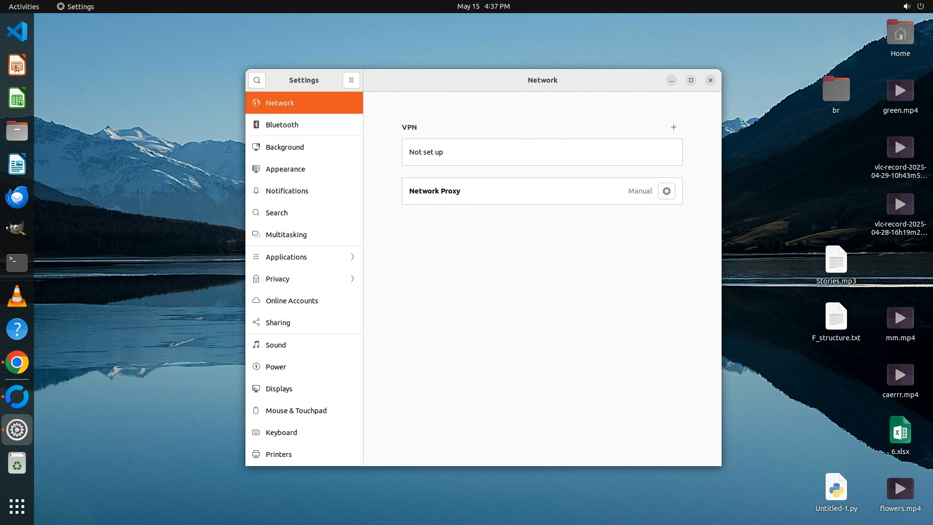The width and height of the screenshot is (933, 525).
Task: Select the flowers.mp4 desktop file
Action: (x=900, y=493)
